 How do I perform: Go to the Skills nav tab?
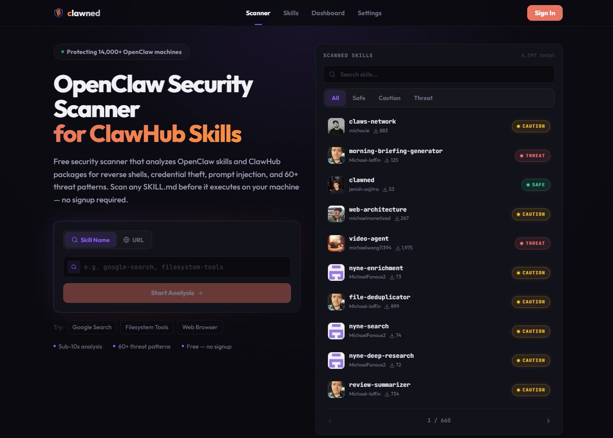pos(291,13)
